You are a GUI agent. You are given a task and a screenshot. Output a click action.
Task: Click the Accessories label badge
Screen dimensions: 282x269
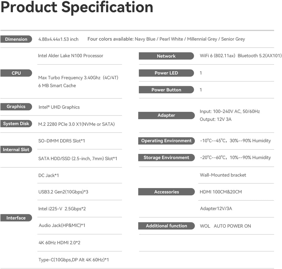tap(166, 192)
